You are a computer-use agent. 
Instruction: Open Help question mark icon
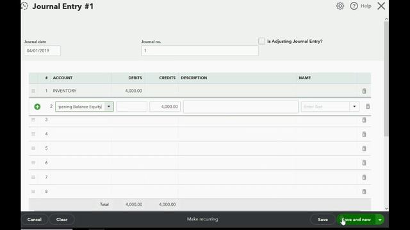(x=354, y=6)
